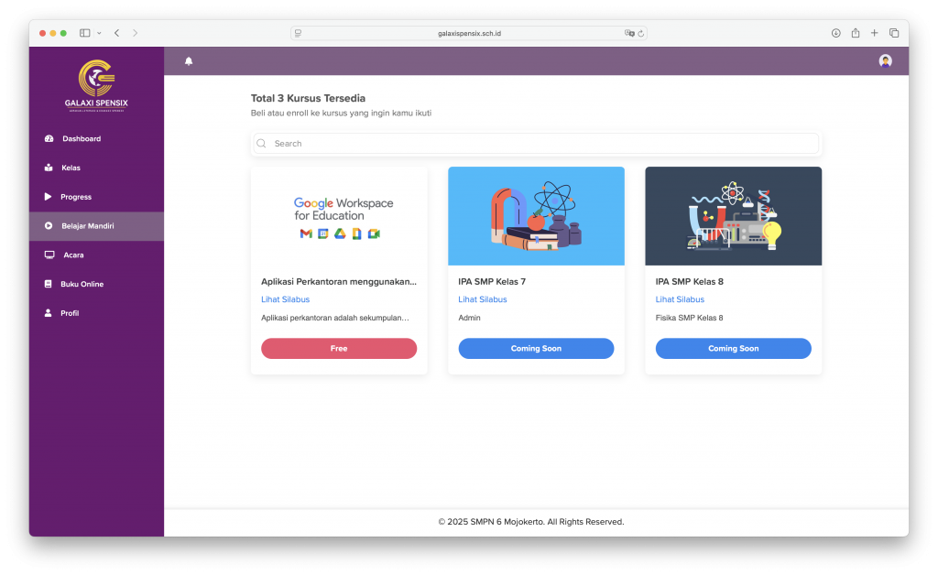This screenshot has height=575, width=938.
Task: Click the Buku Online book icon
Action: (x=48, y=284)
